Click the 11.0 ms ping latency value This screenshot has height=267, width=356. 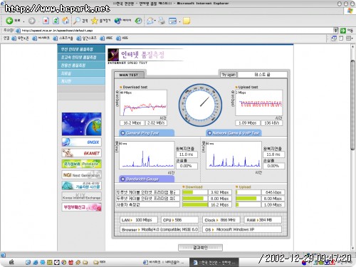tap(187, 155)
